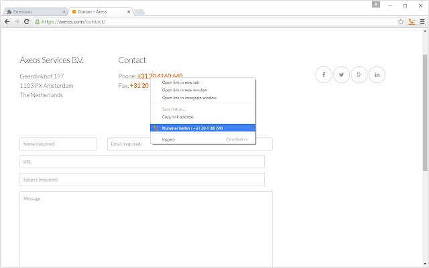Screen dimensions: 429x268
Task: Click the Axeos Services B.V. heading
Action: point(52,60)
